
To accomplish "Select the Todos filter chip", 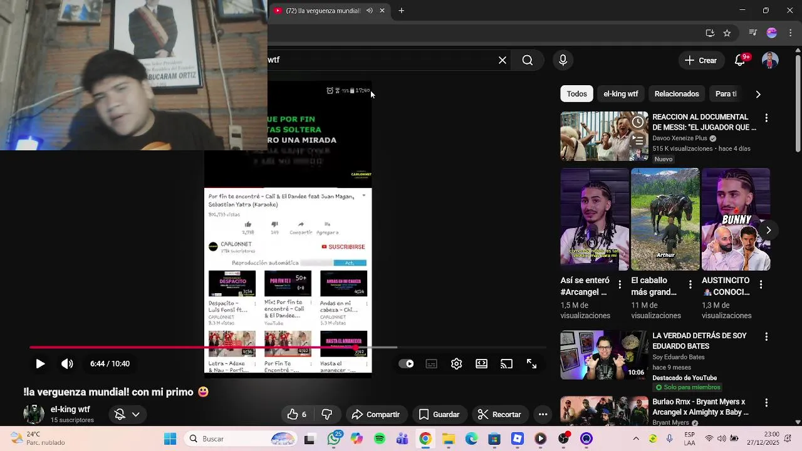I will pos(577,94).
